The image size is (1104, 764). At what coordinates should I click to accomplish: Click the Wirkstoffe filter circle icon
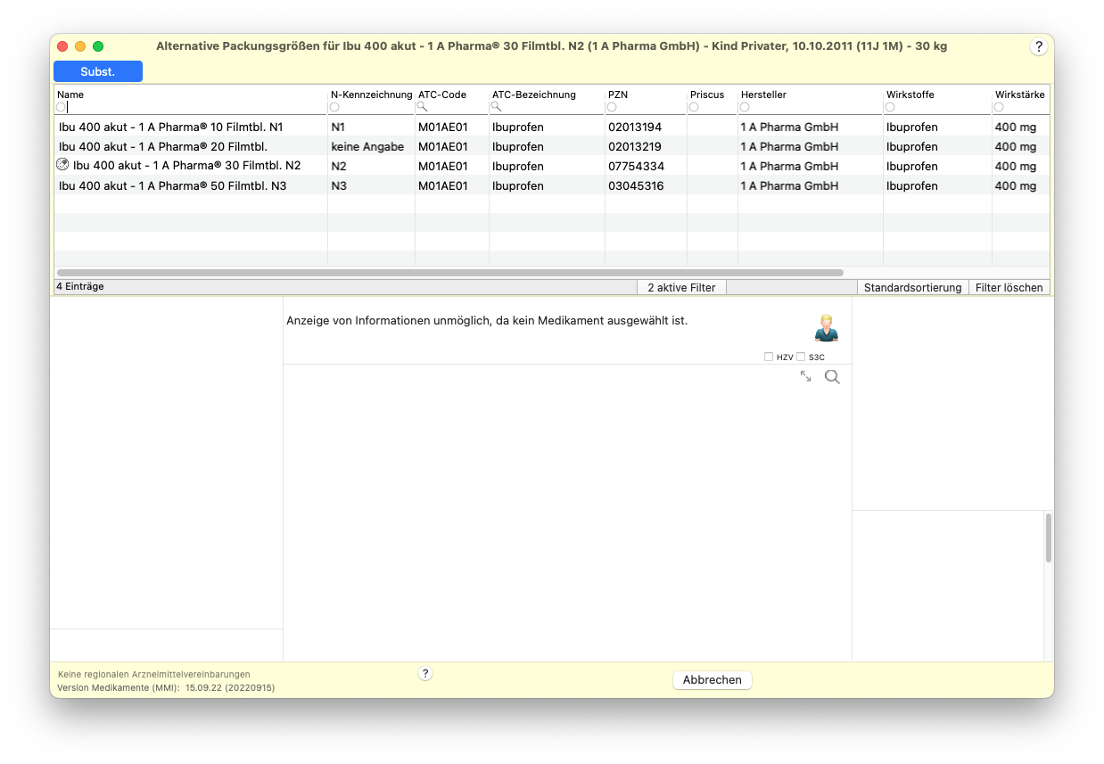tap(890, 107)
